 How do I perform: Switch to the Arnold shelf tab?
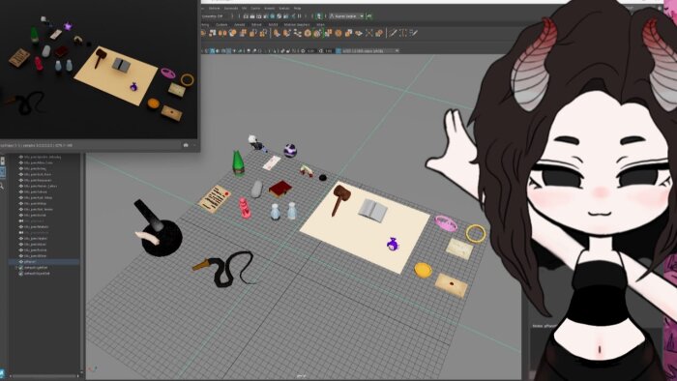(239, 24)
